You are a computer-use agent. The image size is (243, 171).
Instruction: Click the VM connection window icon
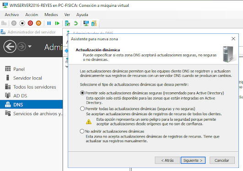point(5,5)
